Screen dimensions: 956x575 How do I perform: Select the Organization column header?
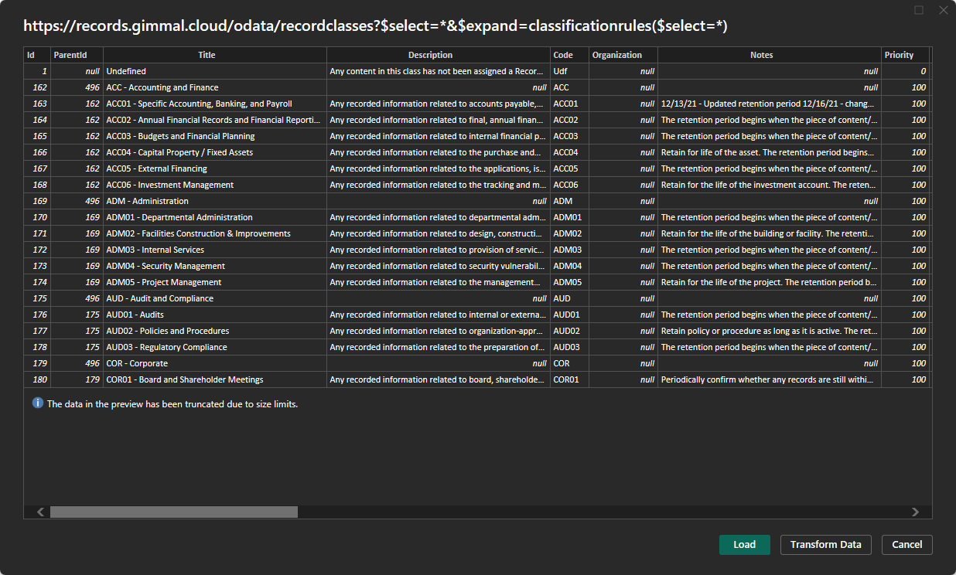(x=616, y=55)
